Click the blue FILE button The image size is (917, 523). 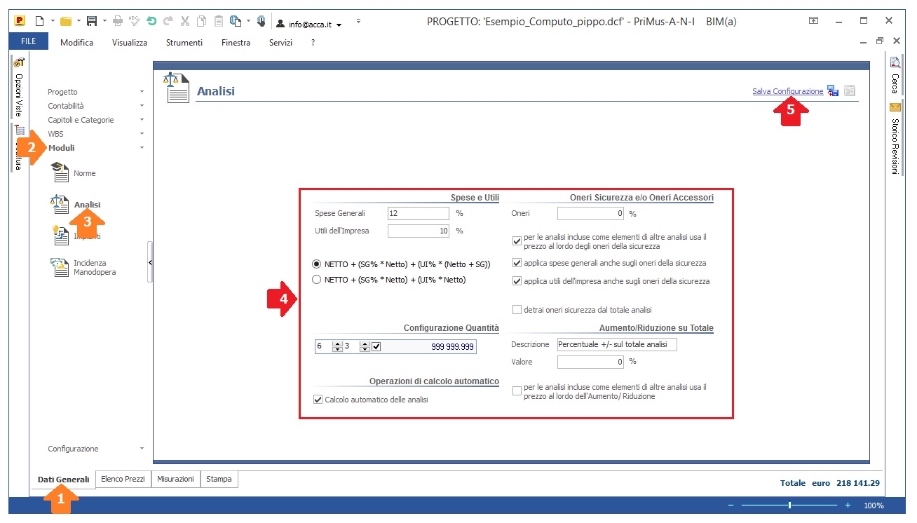(29, 42)
